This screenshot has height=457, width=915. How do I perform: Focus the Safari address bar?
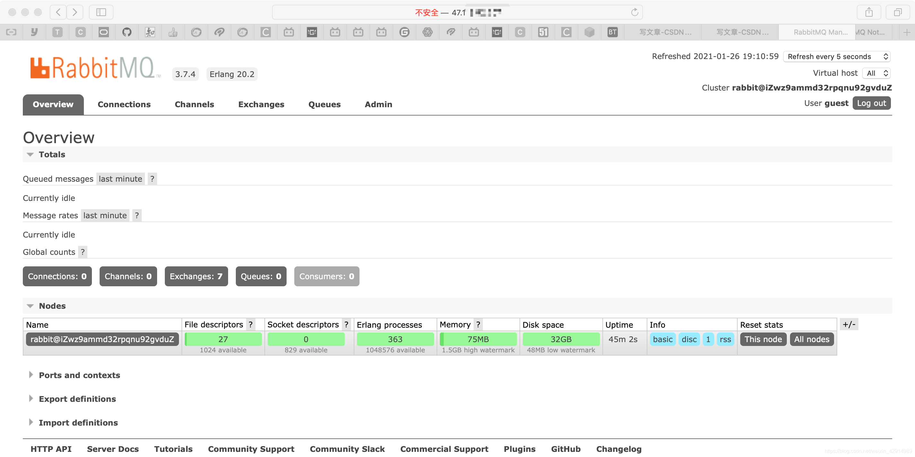pos(457,13)
